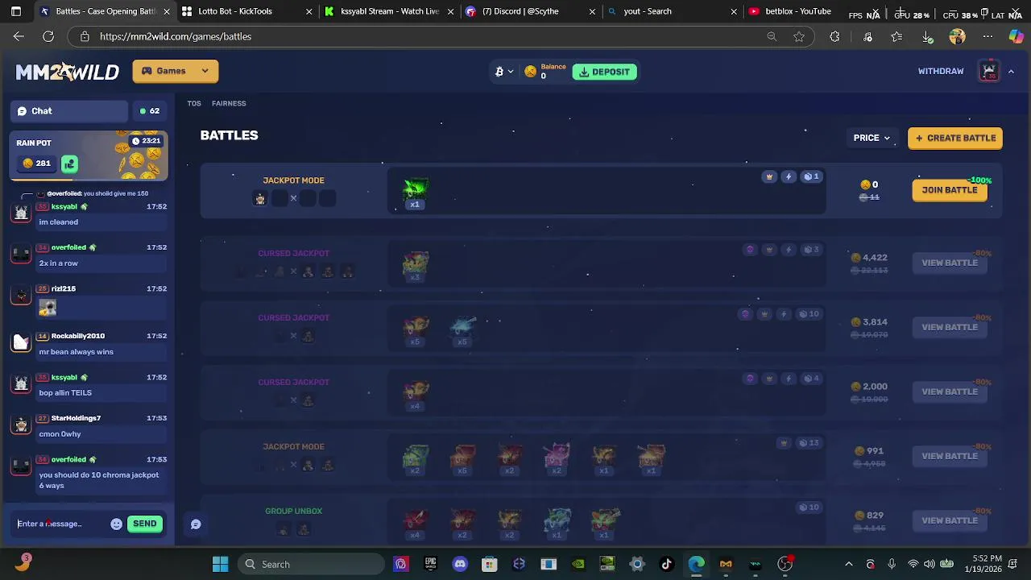Click the case count badge showing 13
The width and height of the screenshot is (1031, 580).
(809, 443)
